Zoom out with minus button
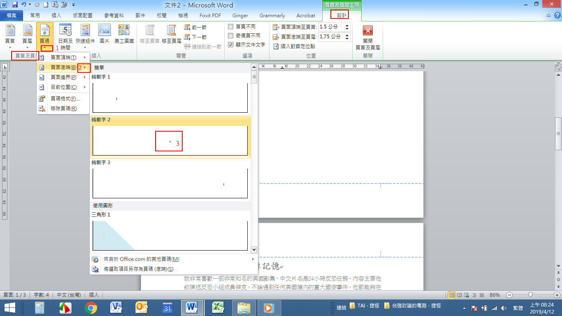Viewport: 562px width, 316px height. tap(509, 295)
